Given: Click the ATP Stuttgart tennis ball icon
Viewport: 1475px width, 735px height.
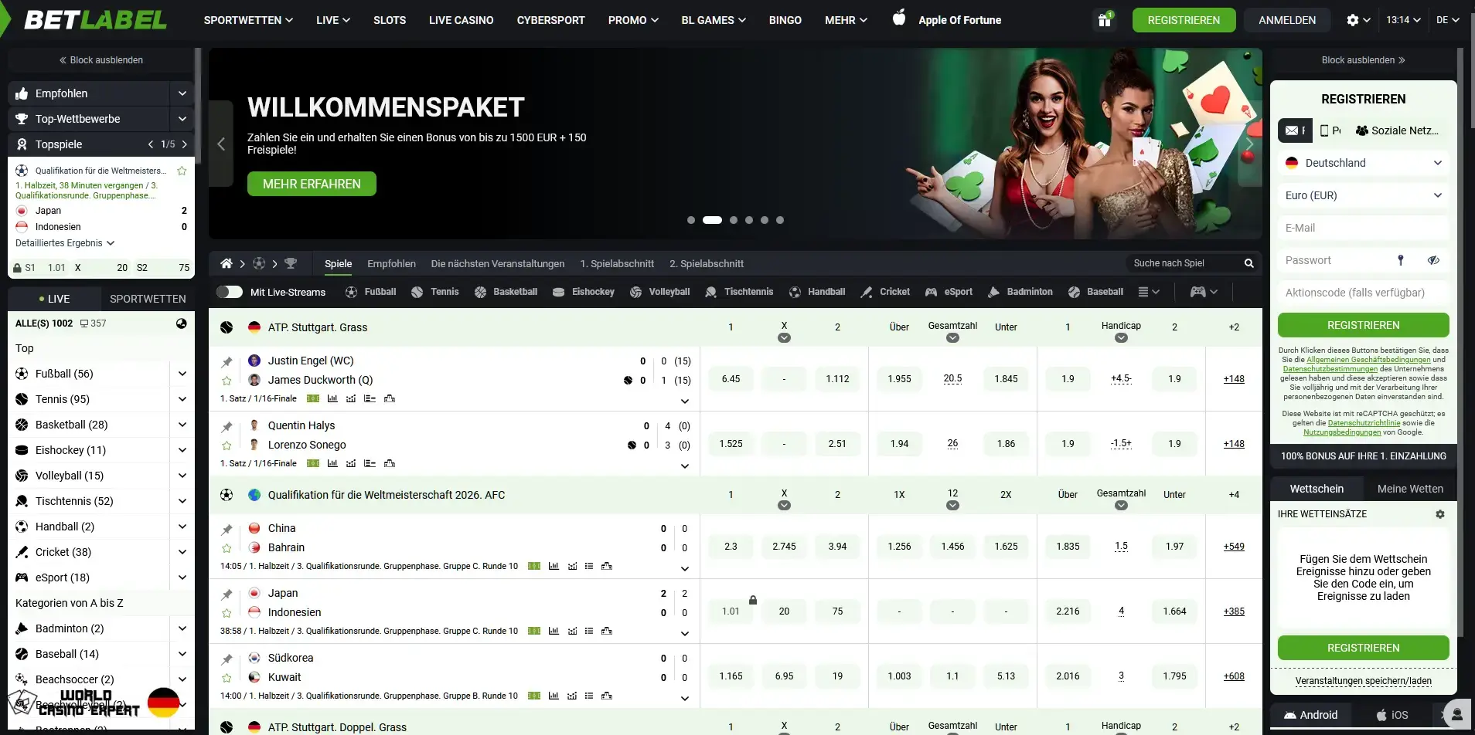Looking at the screenshot, I should [227, 327].
